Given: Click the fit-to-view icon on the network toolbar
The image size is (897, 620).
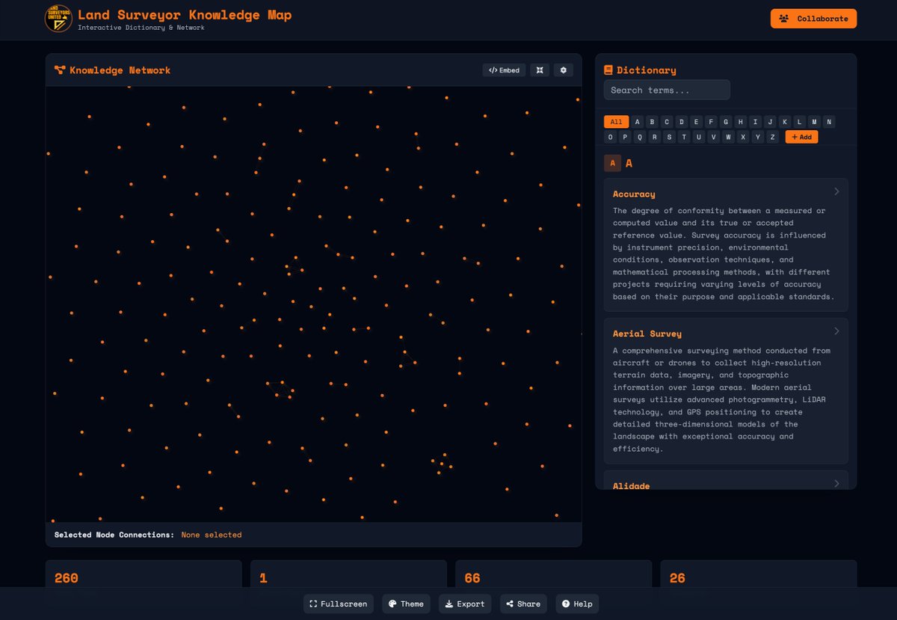Looking at the screenshot, I should point(540,70).
